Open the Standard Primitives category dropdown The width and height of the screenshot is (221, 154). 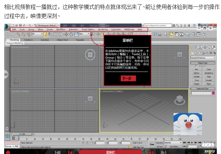pyautogui.click(x=203, y=58)
